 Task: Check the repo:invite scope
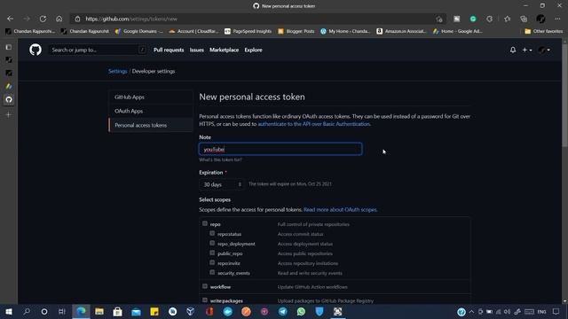[212, 262]
